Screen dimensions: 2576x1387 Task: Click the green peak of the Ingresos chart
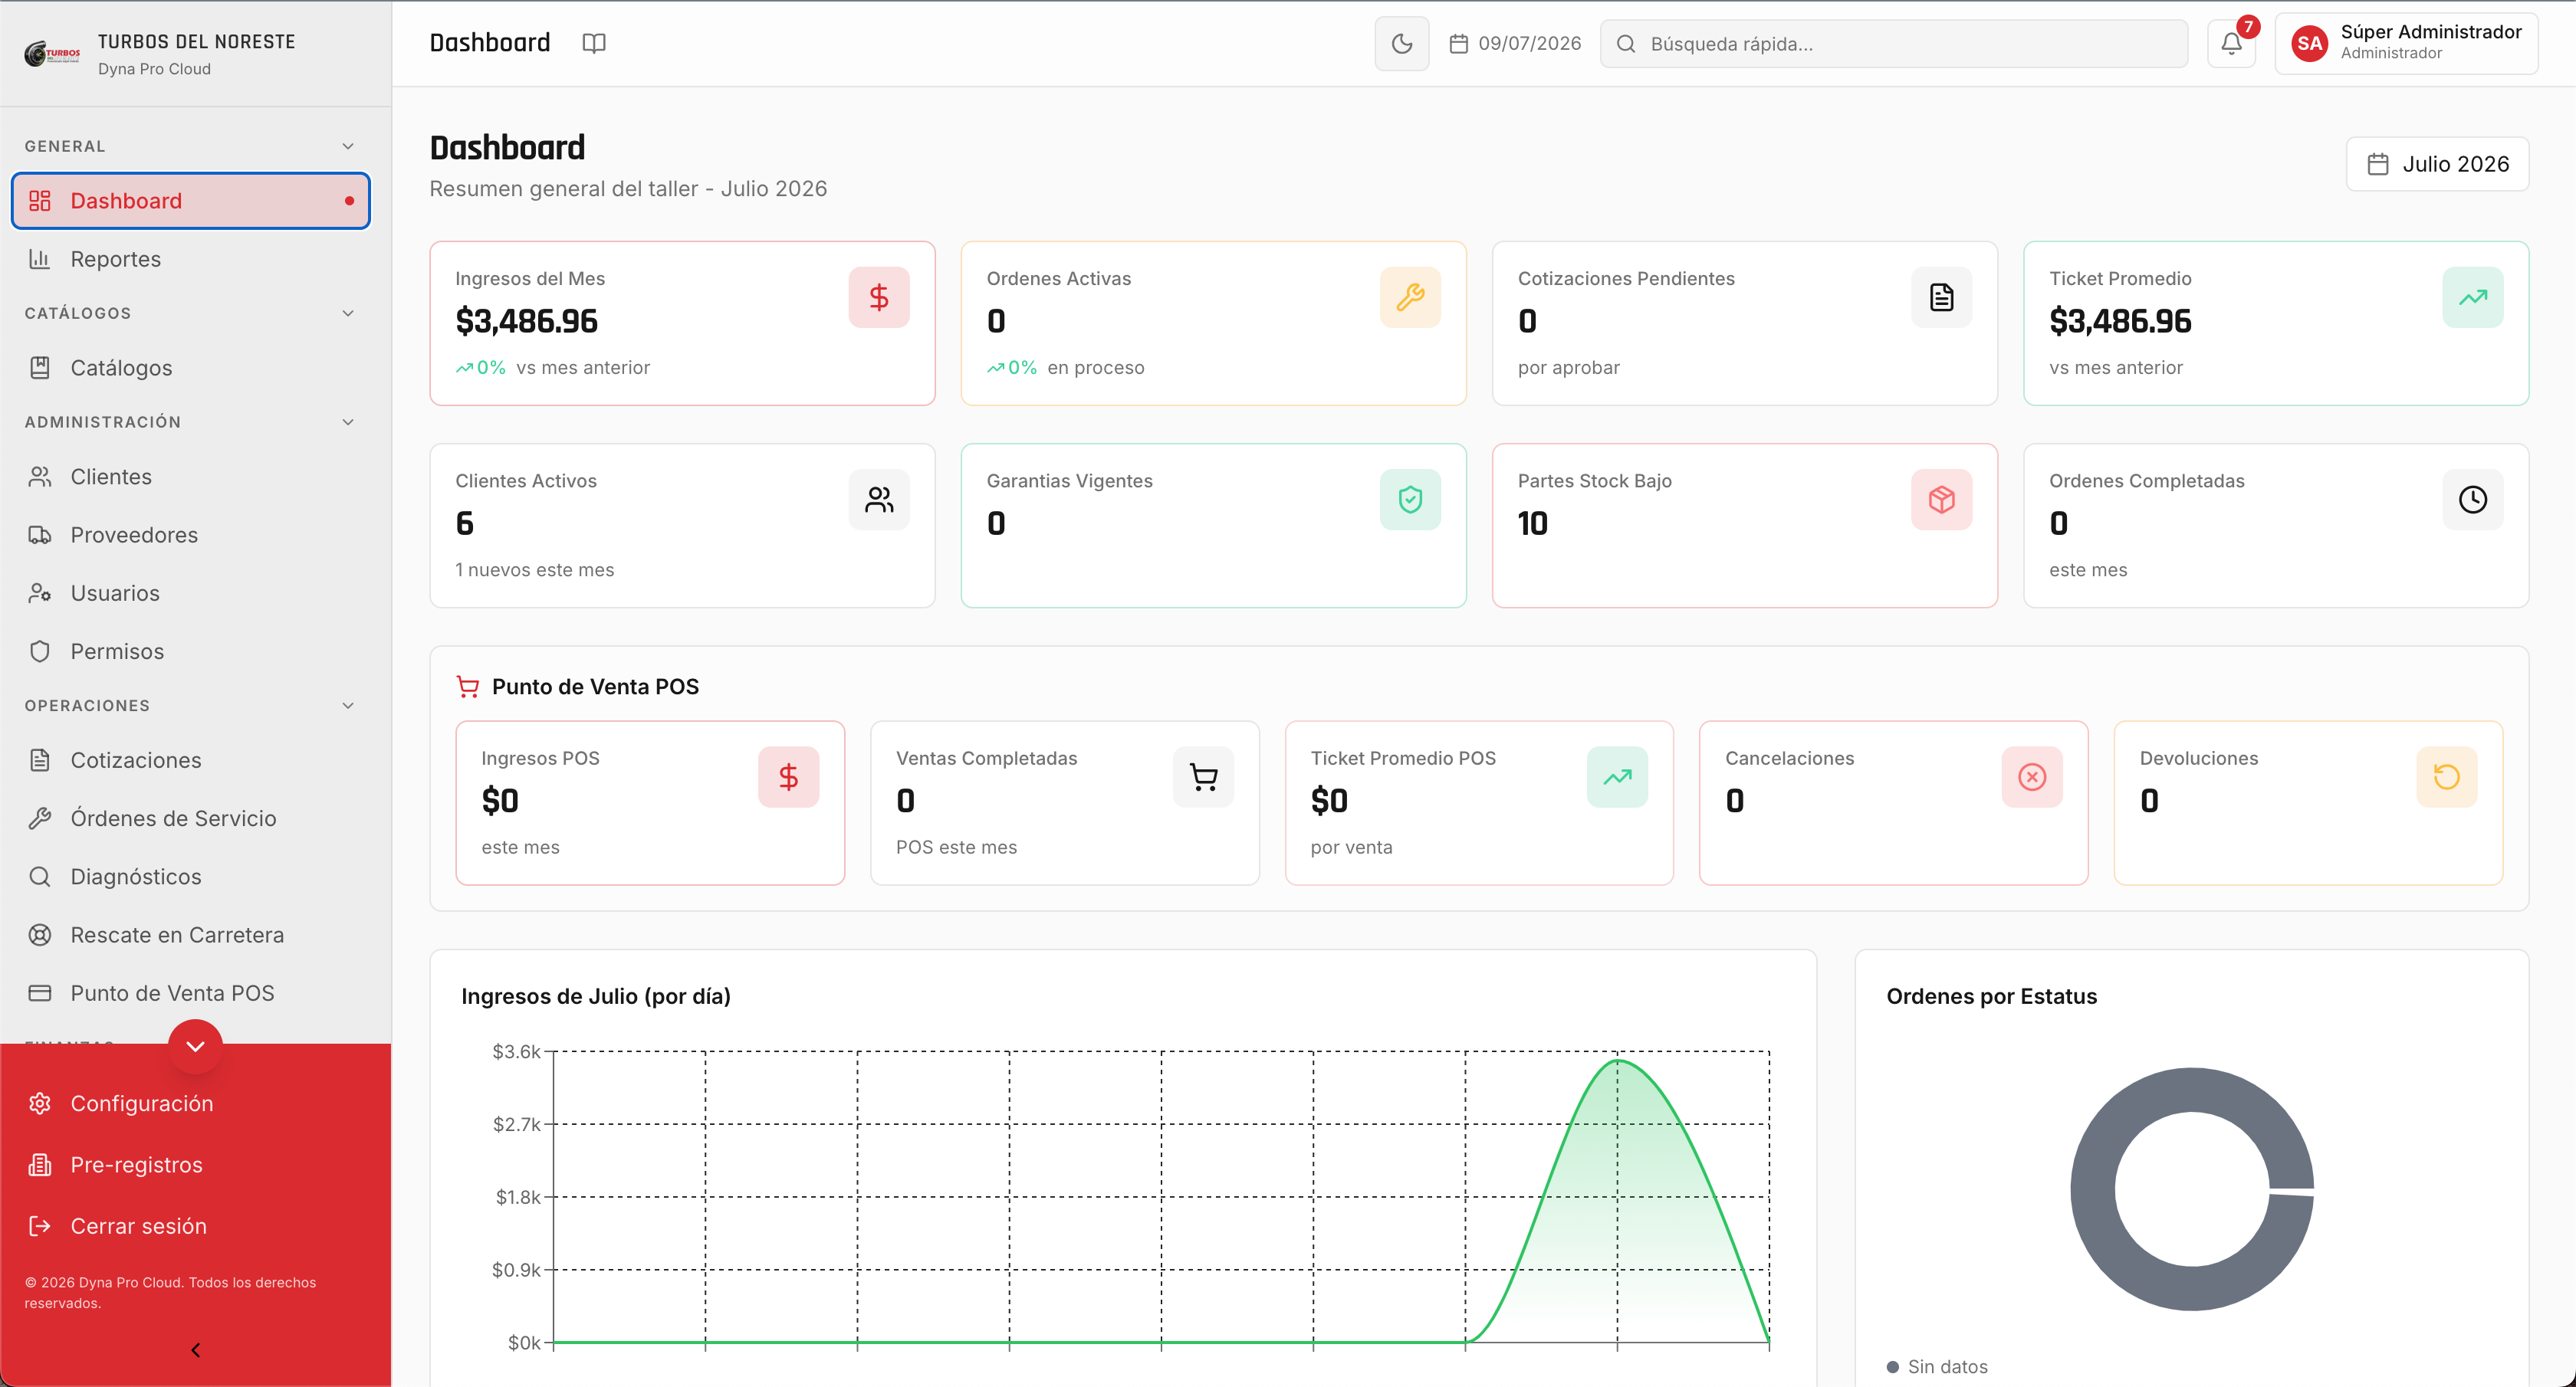point(1617,1061)
